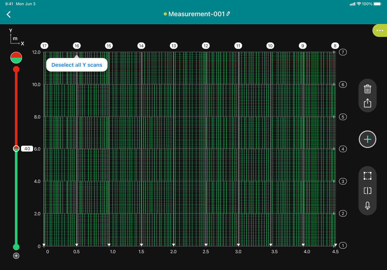Tap the share/export icon
The width and height of the screenshot is (387, 270).
(368, 103)
